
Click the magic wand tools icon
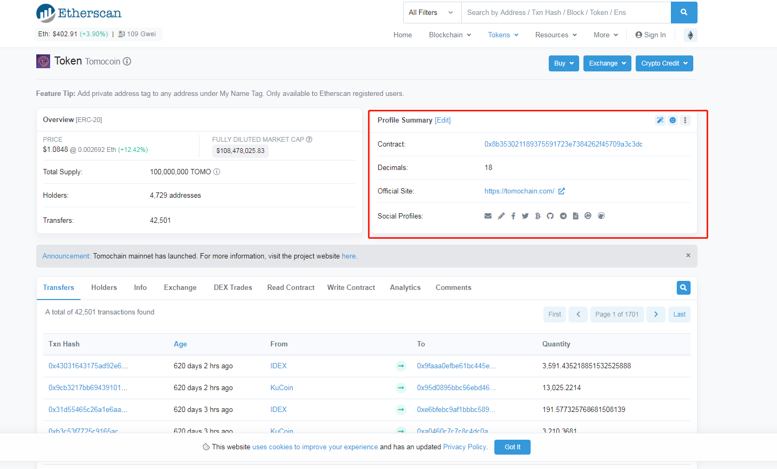tap(660, 120)
